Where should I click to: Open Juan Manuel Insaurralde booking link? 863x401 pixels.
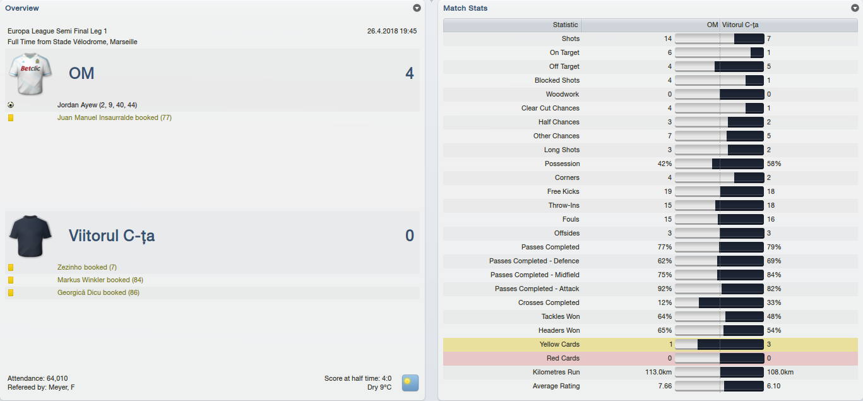click(x=114, y=118)
